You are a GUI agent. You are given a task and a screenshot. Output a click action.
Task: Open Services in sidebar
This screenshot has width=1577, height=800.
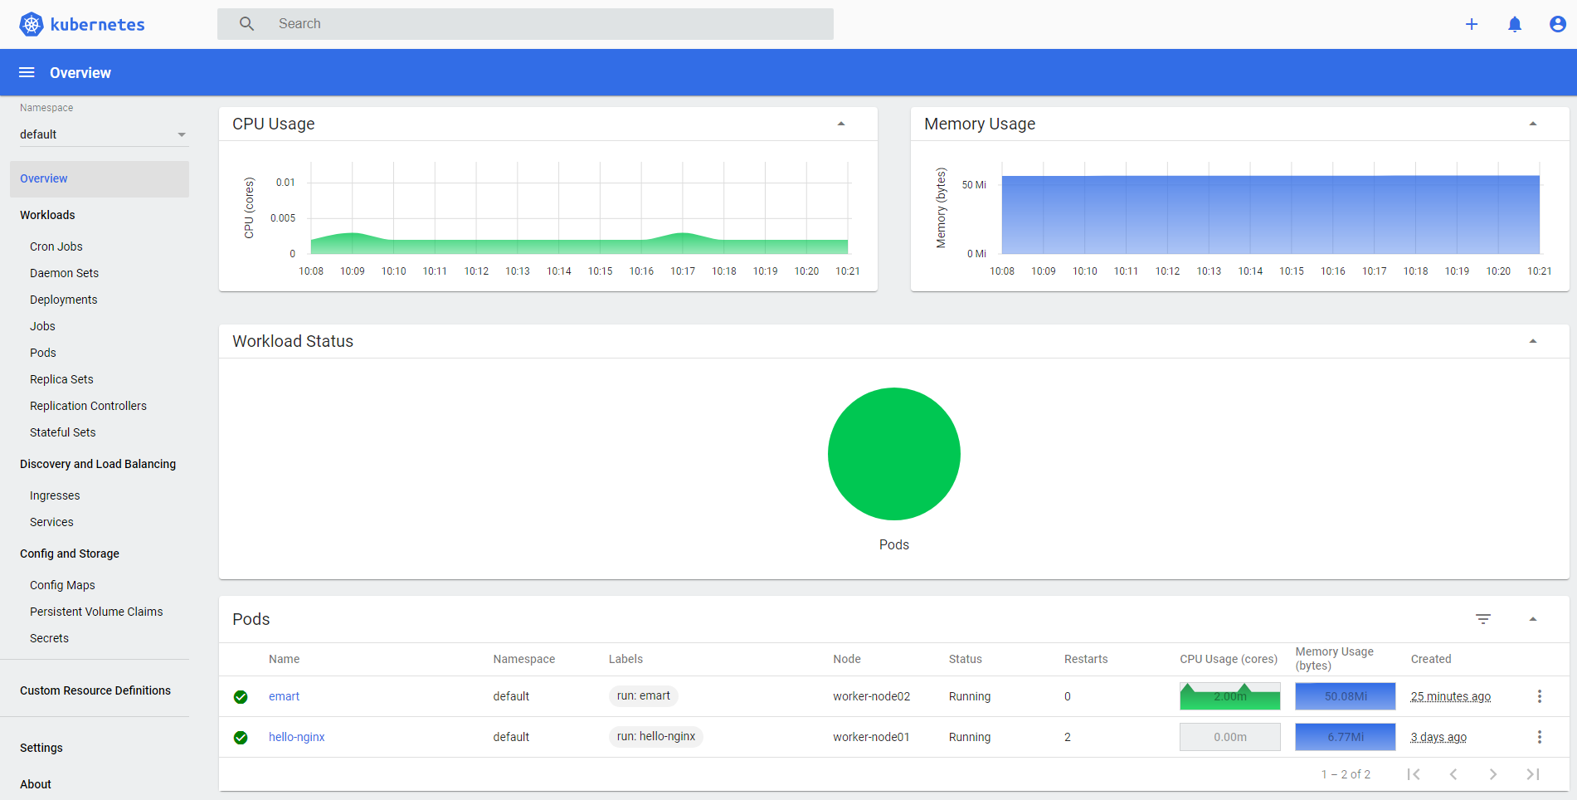pyautogui.click(x=51, y=522)
